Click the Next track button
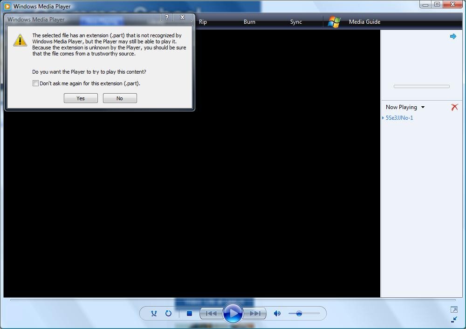The width and height of the screenshot is (466, 329). pyautogui.click(x=255, y=313)
